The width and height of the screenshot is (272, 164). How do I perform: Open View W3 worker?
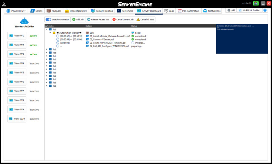[x=17, y=54]
